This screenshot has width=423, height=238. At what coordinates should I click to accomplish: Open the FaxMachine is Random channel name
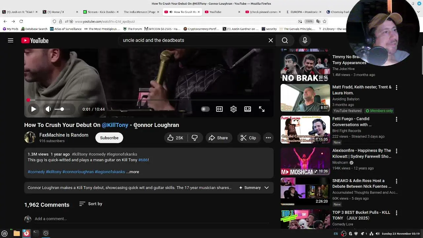[64, 135]
